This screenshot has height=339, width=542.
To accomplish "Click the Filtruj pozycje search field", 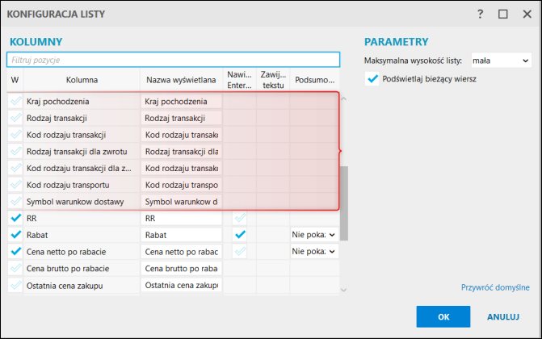I will coord(173,60).
